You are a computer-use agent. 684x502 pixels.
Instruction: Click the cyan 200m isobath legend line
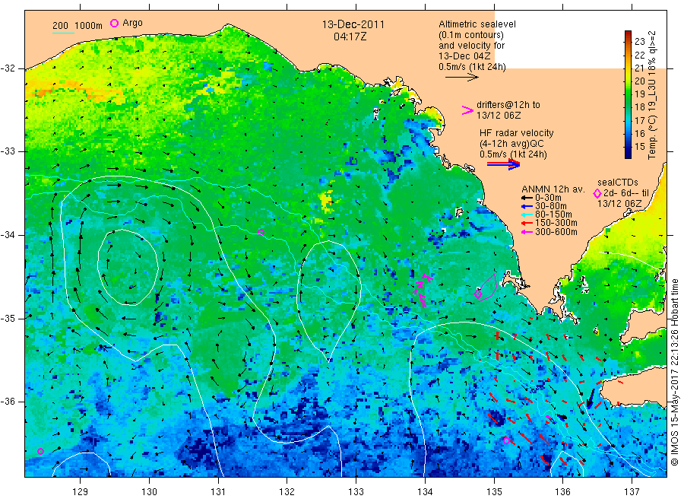click(x=63, y=33)
